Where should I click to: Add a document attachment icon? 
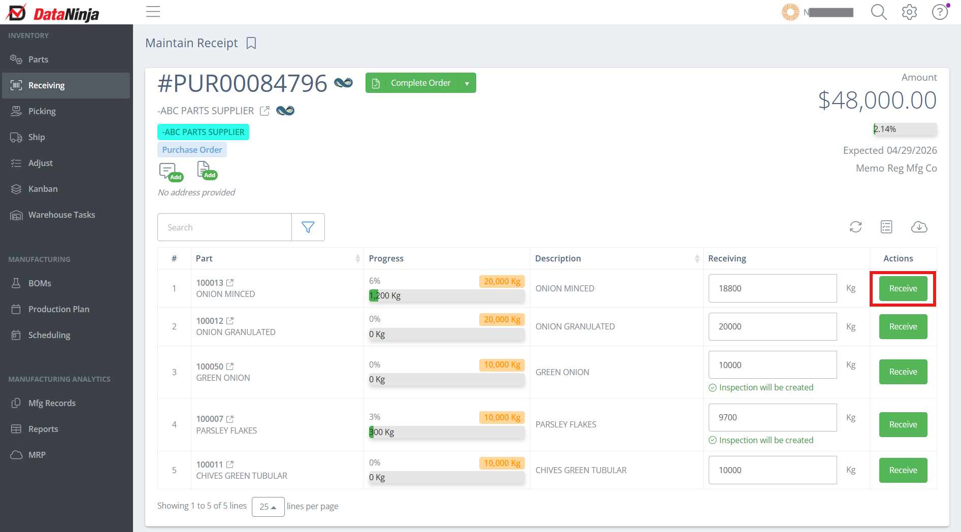click(x=207, y=171)
